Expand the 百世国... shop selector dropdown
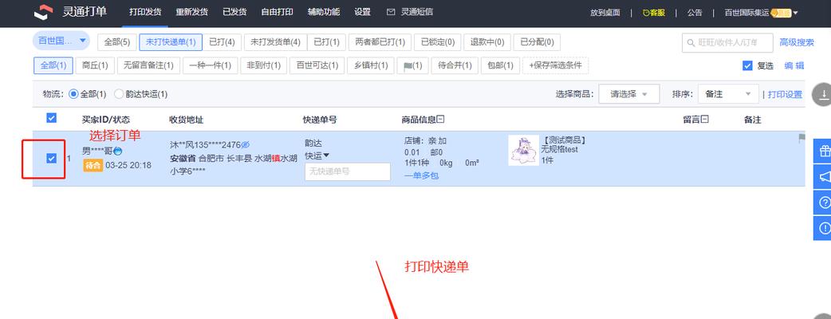Screen dimensions: 831x319 click(x=61, y=41)
